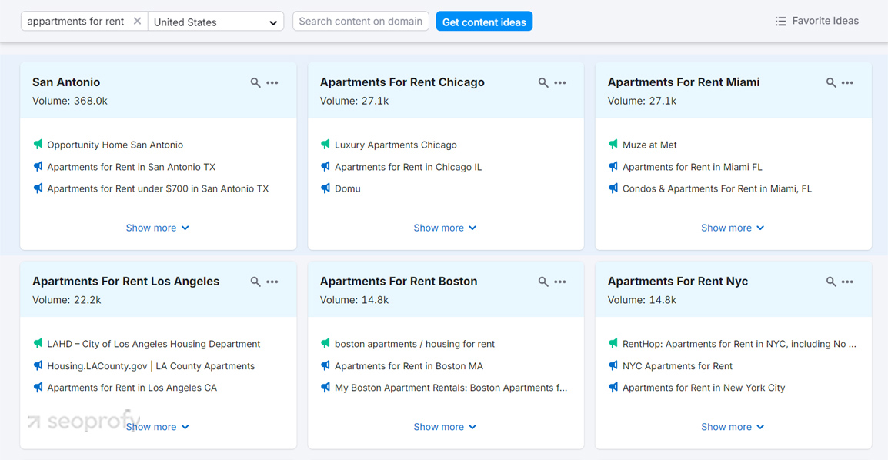Screen dimensions: 888x460
Task: Open more options on Apartments For Rent Chicago
Action: [560, 82]
